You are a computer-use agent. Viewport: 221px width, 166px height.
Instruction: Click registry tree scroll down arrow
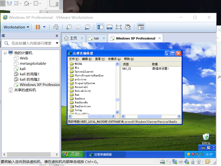(x=117, y=112)
